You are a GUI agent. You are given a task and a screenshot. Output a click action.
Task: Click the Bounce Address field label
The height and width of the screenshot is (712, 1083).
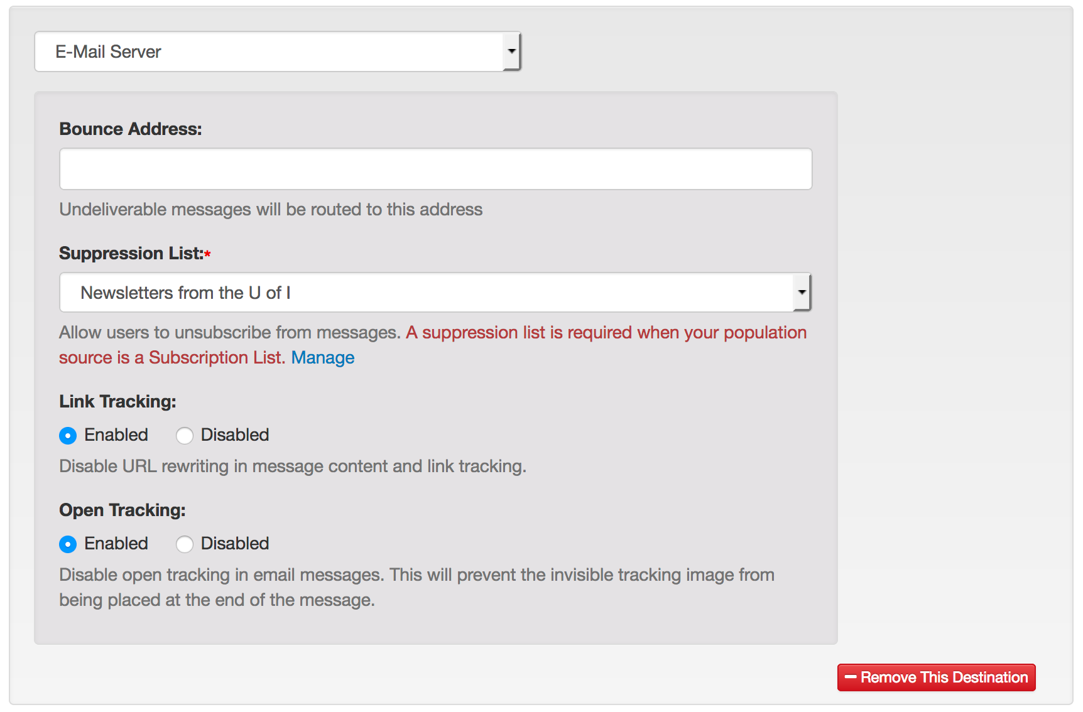coord(131,129)
